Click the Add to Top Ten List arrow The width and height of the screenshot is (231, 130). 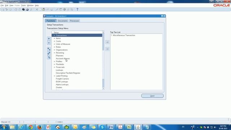point(108,42)
